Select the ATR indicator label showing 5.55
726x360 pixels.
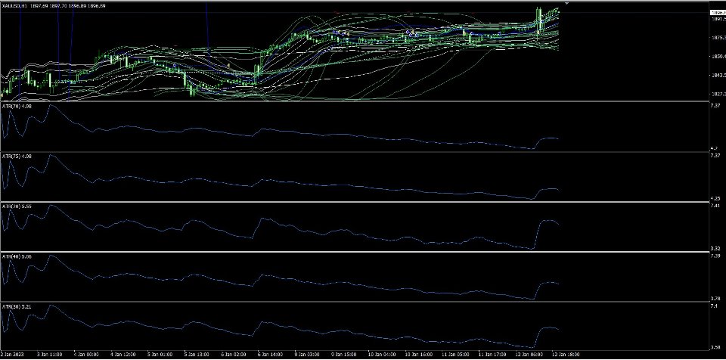pyautogui.click(x=17, y=206)
